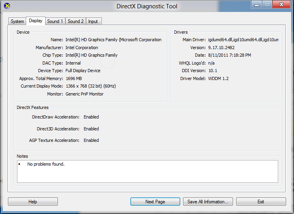Click the Main Driver igdumd64.dll value

tap(243, 40)
